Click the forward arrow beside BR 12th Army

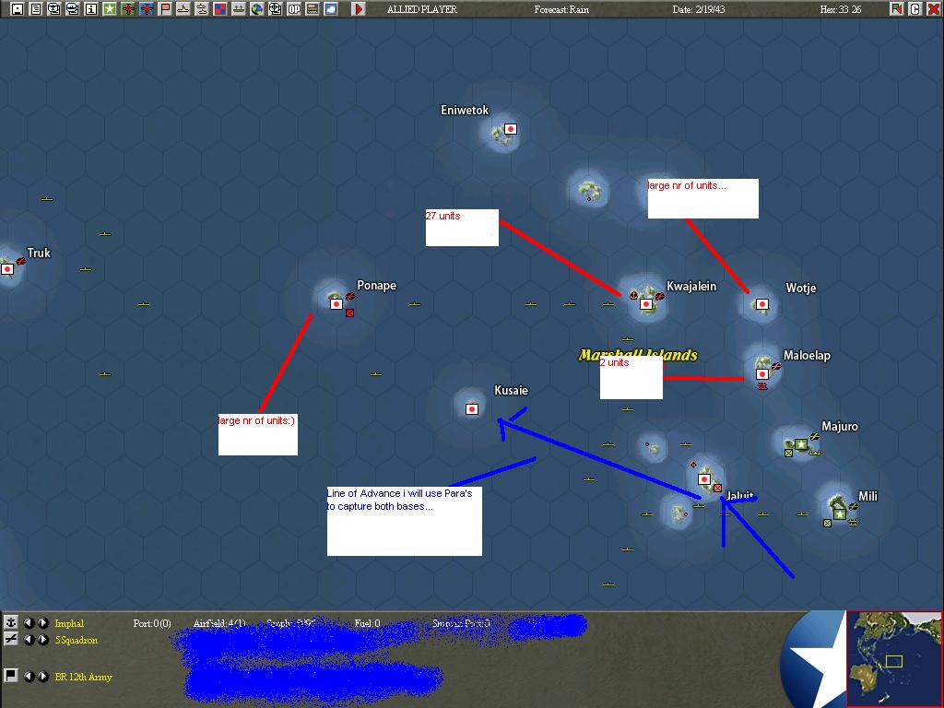pyautogui.click(x=42, y=676)
